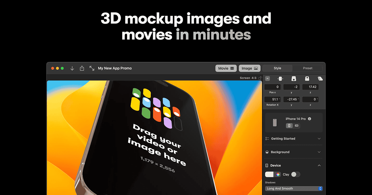372x195 pixels.
Task: Collapse the Device section
Action: [x=294, y=166]
